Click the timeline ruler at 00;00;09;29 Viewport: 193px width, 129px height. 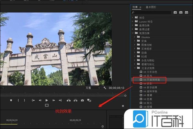(75, 120)
